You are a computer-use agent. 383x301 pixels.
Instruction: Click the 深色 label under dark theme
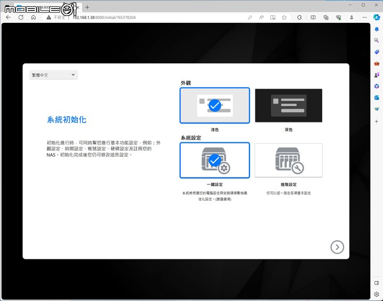(x=288, y=129)
